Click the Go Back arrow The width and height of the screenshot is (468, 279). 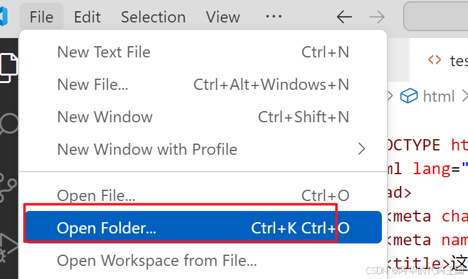coord(344,17)
